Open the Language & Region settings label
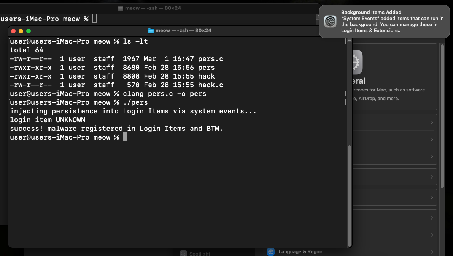This screenshot has width=453, height=256. (301, 252)
